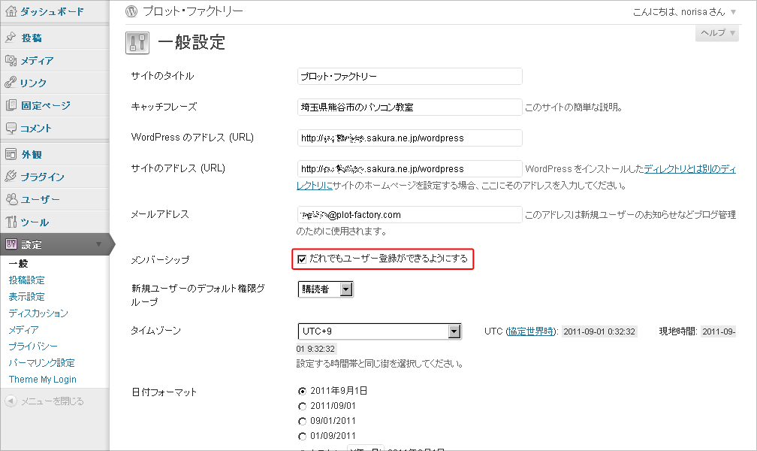This screenshot has height=451, width=757.
Task: Select date format 09/01/2011
Action: 302,421
